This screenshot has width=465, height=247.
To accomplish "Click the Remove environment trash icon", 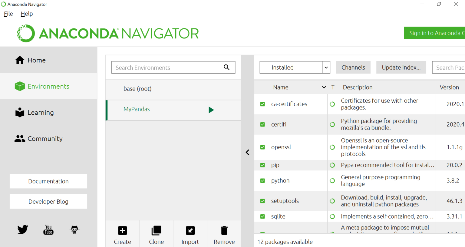I will tap(224, 231).
